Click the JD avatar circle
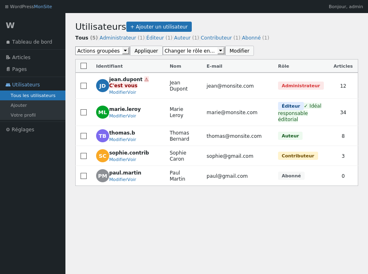Viewport: 368px width, 274px height. point(103,86)
